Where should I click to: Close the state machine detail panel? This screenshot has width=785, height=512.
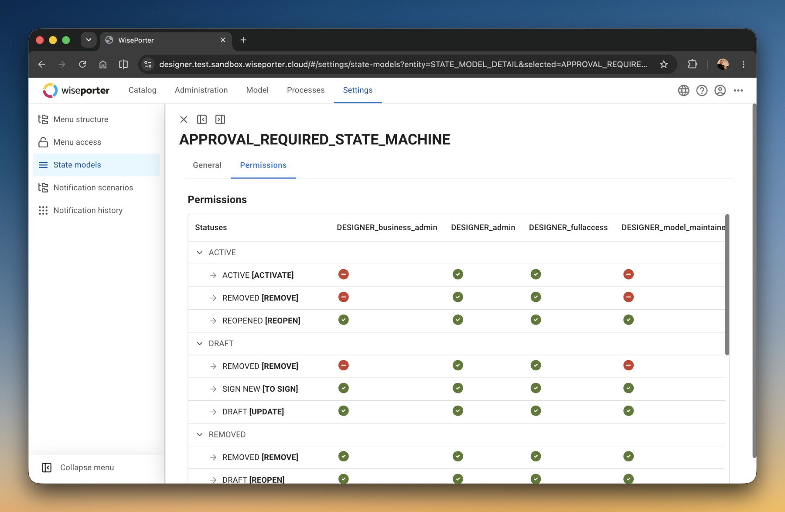point(184,119)
